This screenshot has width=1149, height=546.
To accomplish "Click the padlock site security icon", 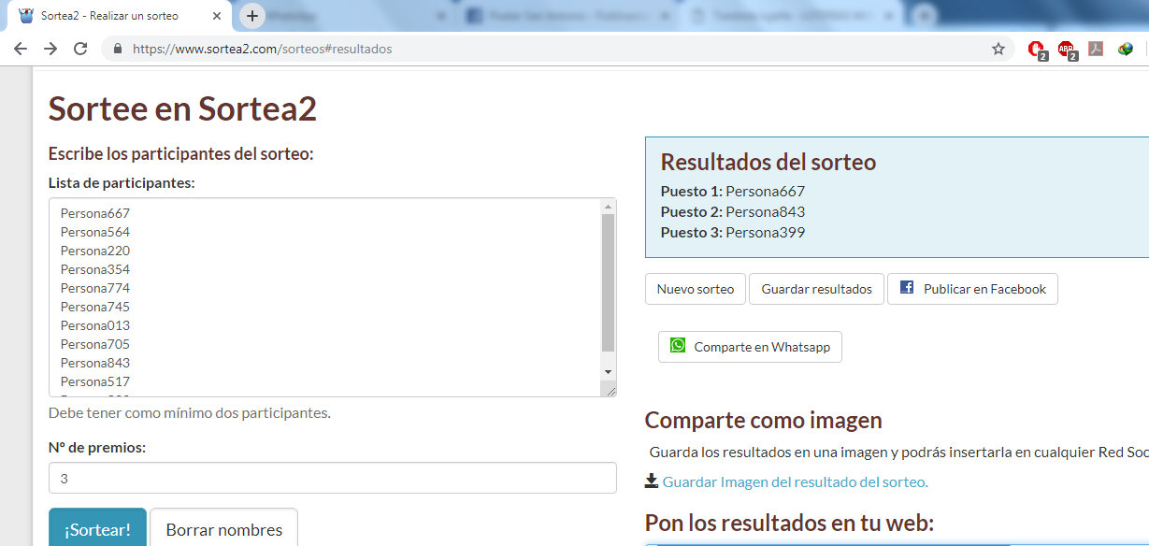I will coord(118,49).
